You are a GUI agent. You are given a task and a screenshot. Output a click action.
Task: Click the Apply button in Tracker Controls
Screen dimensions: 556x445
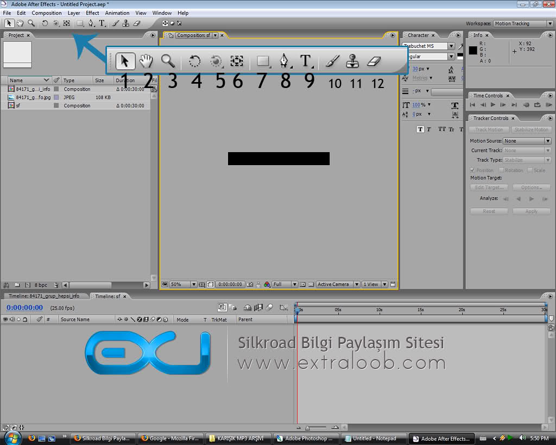click(531, 211)
